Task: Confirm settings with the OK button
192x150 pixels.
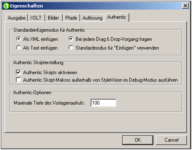Action: [138, 140]
